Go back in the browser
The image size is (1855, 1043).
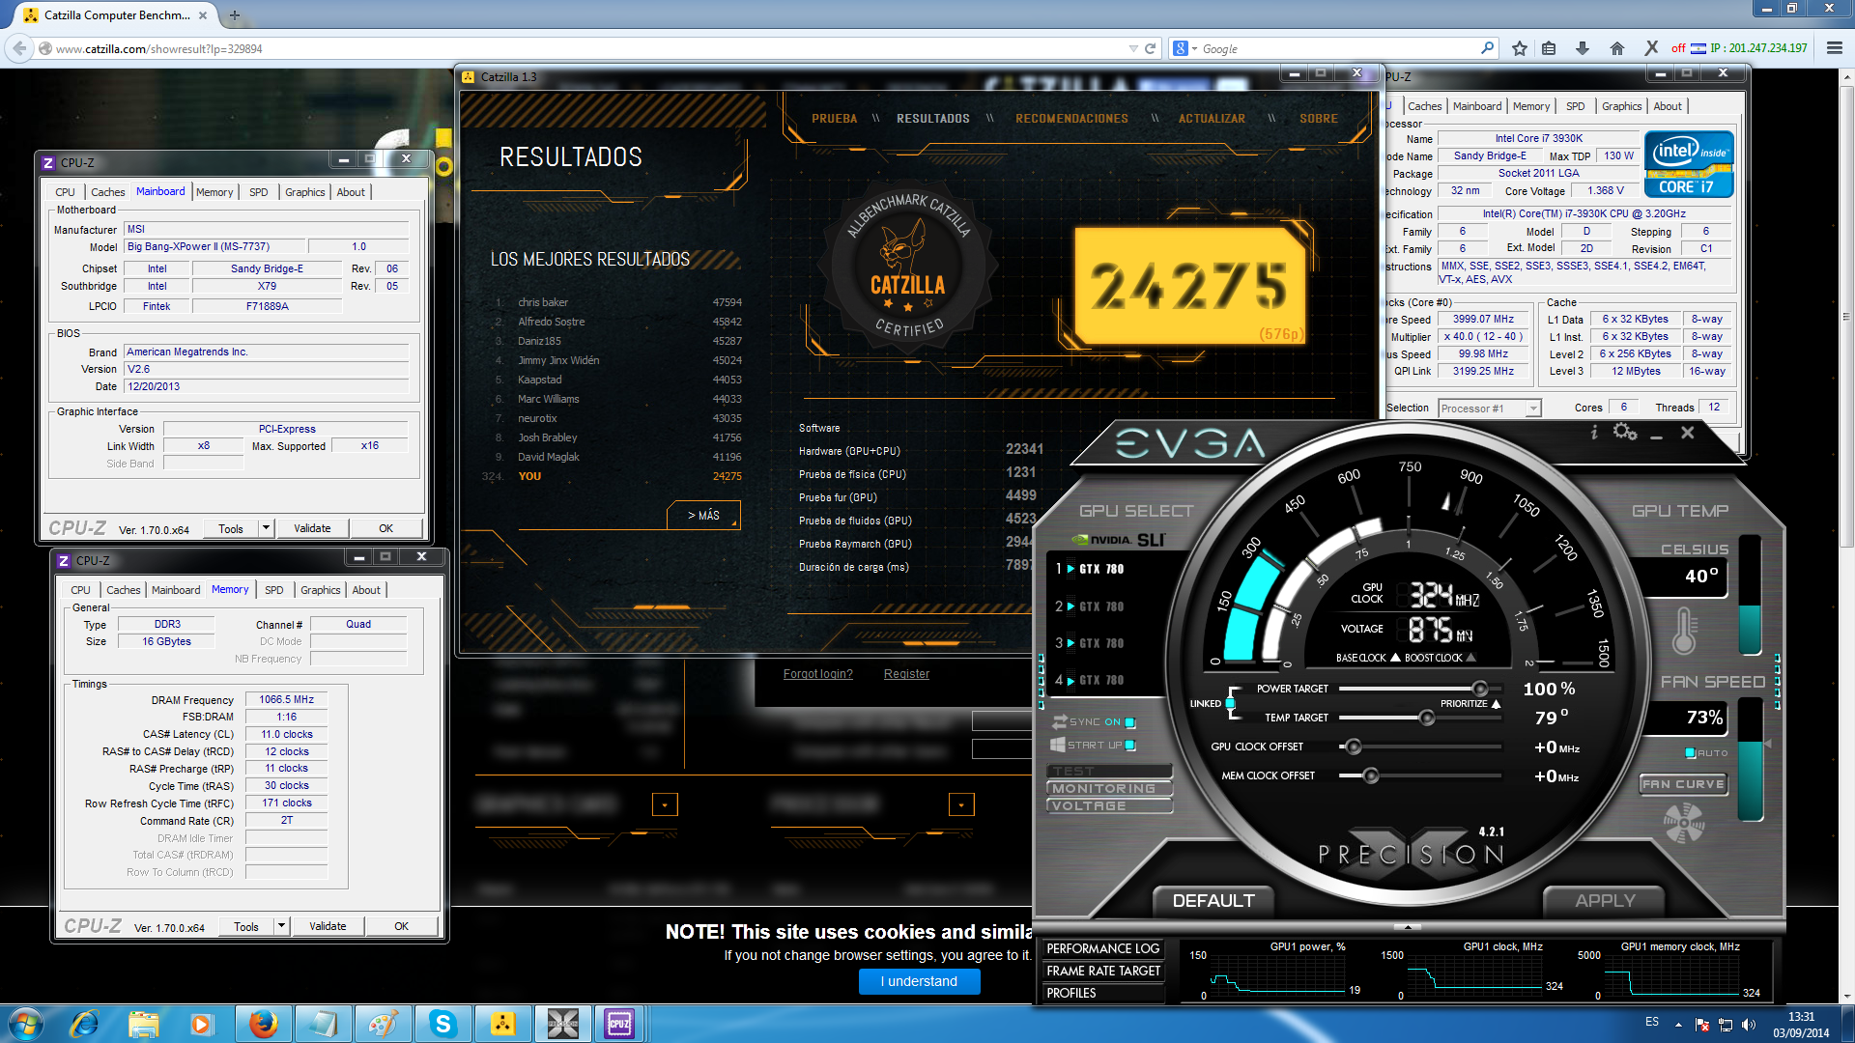19,48
